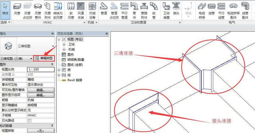Viewport: 255px width, 133px height.
Task: Select 明细表/数量 in project browser
Action: coord(76,60)
